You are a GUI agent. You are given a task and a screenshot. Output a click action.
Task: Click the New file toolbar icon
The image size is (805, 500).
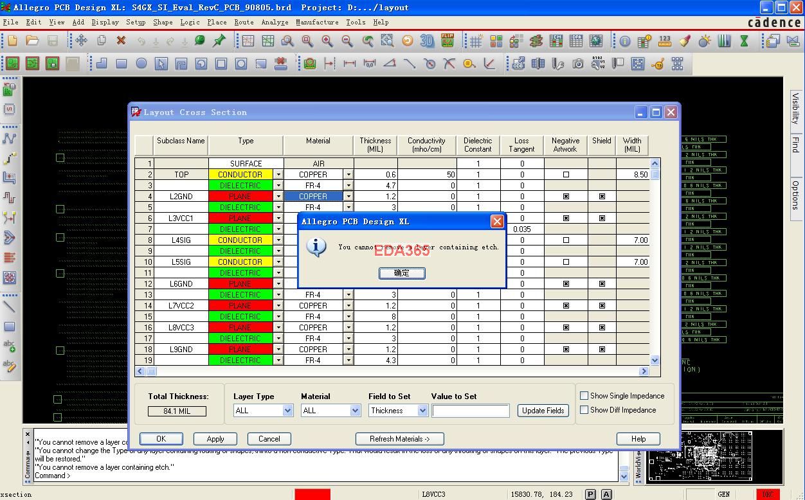(12, 40)
